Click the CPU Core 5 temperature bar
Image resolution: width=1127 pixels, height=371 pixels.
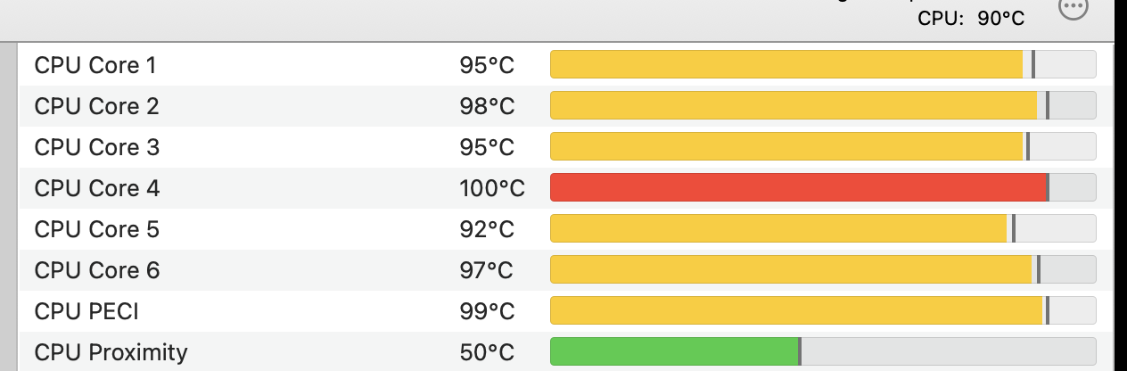coord(778,229)
